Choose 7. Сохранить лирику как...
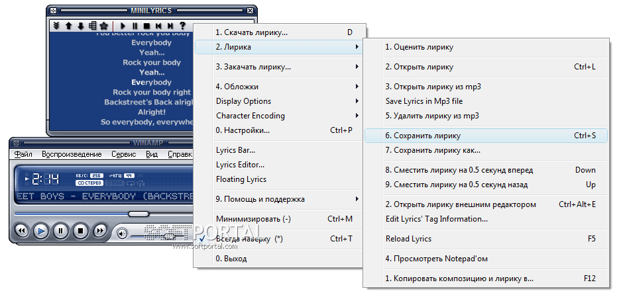The height and width of the screenshot is (301, 617). tap(486, 150)
